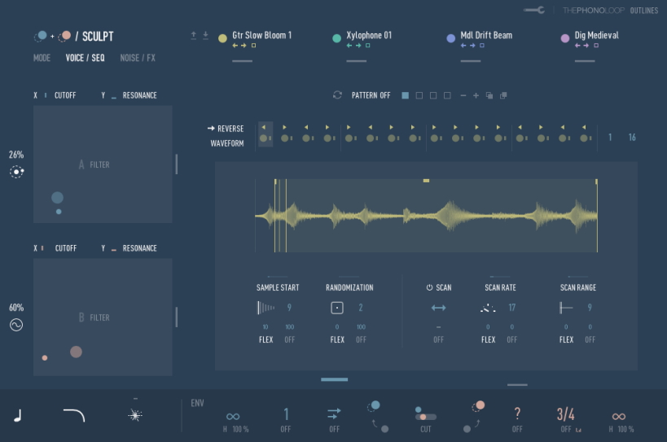The width and height of the screenshot is (667, 442).
Task: Click the SAMPLE START icon
Action: point(265,307)
